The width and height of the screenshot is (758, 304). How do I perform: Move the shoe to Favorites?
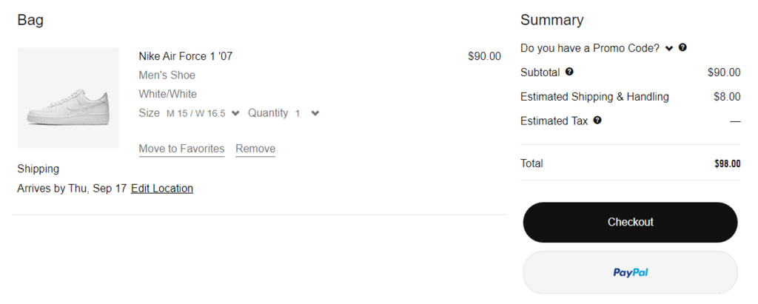[x=181, y=149]
